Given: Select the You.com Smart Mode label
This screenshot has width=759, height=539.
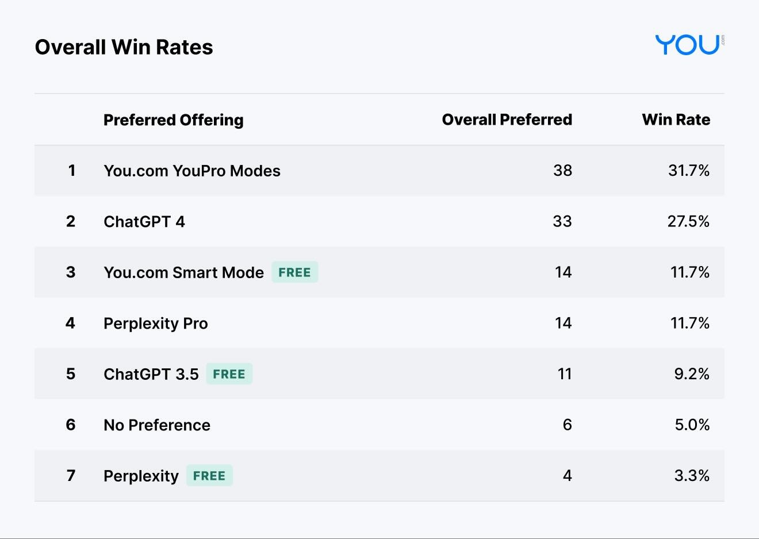Looking at the screenshot, I should click(x=183, y=272).
